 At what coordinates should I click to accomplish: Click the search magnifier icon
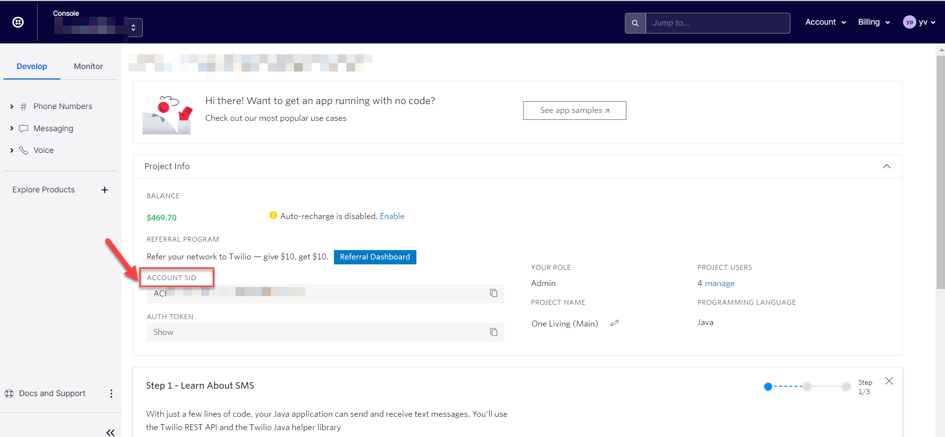tap(635, 23)
